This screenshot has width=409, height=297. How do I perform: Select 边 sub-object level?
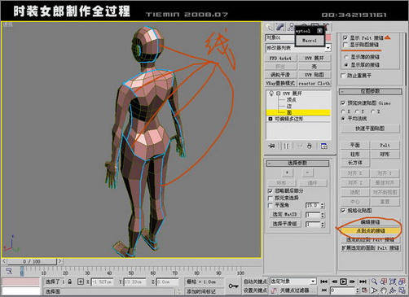tap(288, 106)
